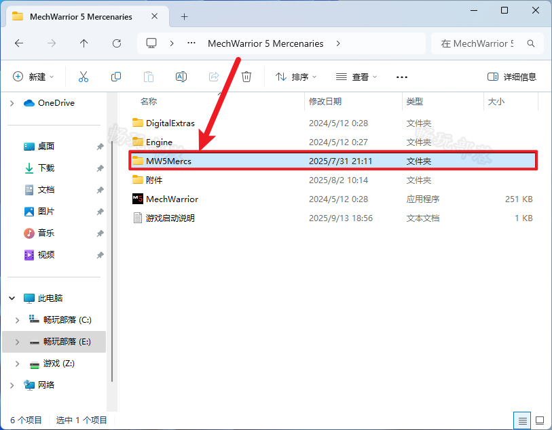Switch to details view layout icon
The height and width of the screenshot is (430, 552).
522,420
